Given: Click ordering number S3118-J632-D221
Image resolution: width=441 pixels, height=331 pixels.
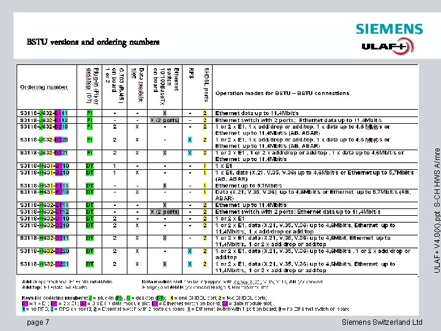Looking at the screenshot, I should tap(44, 153).
